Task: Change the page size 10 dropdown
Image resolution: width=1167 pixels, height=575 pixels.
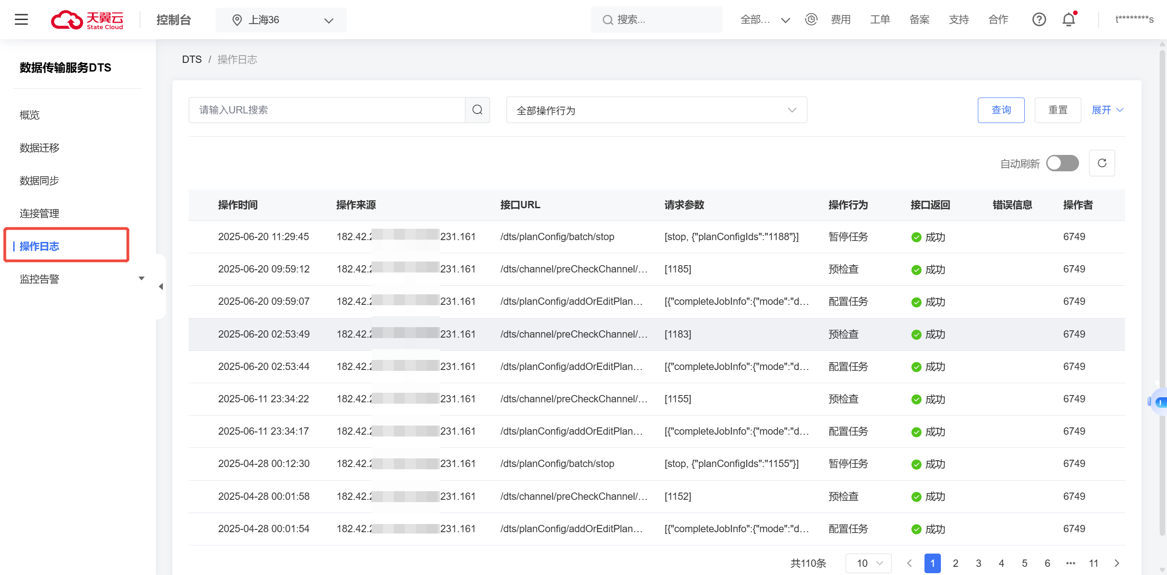Action: [x=868, y=563]
